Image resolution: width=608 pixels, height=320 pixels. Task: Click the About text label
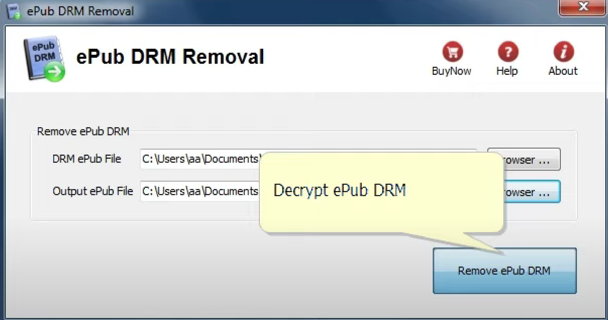coord(563,71)
